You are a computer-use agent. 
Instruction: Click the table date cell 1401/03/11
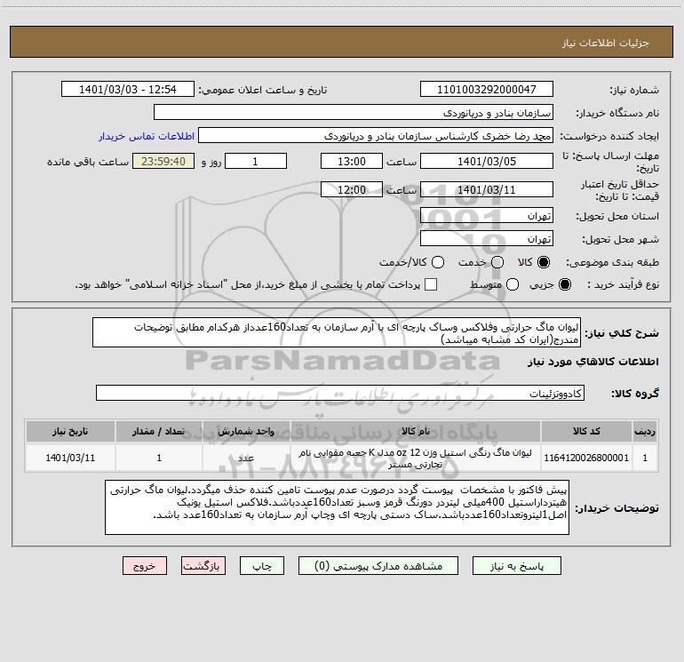[x=70, y=458]
